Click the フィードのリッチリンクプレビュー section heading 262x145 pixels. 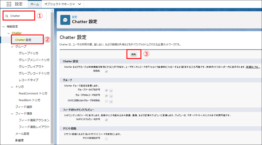pos(79,110)
